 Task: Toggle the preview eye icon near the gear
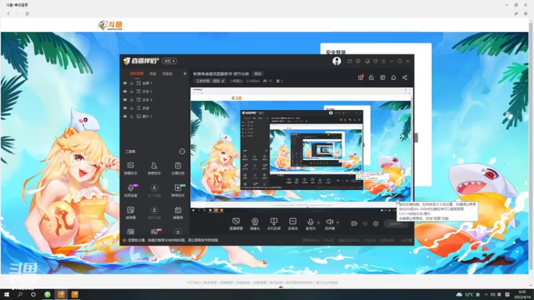click(365, 223)
